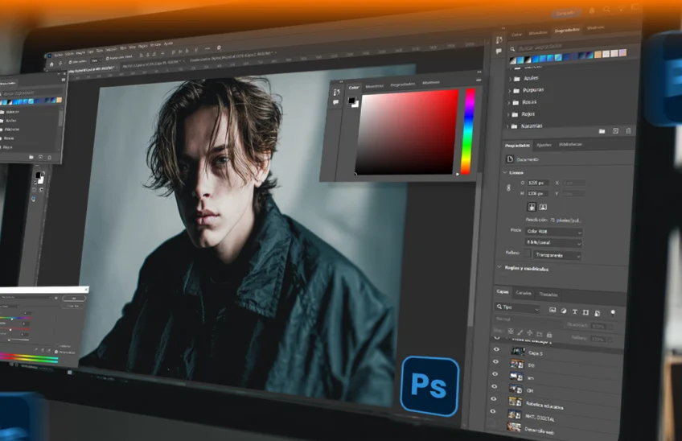Expand the Rojos gradient folder
Viewport: 682px width, 441px height.
tap(508, 114)
